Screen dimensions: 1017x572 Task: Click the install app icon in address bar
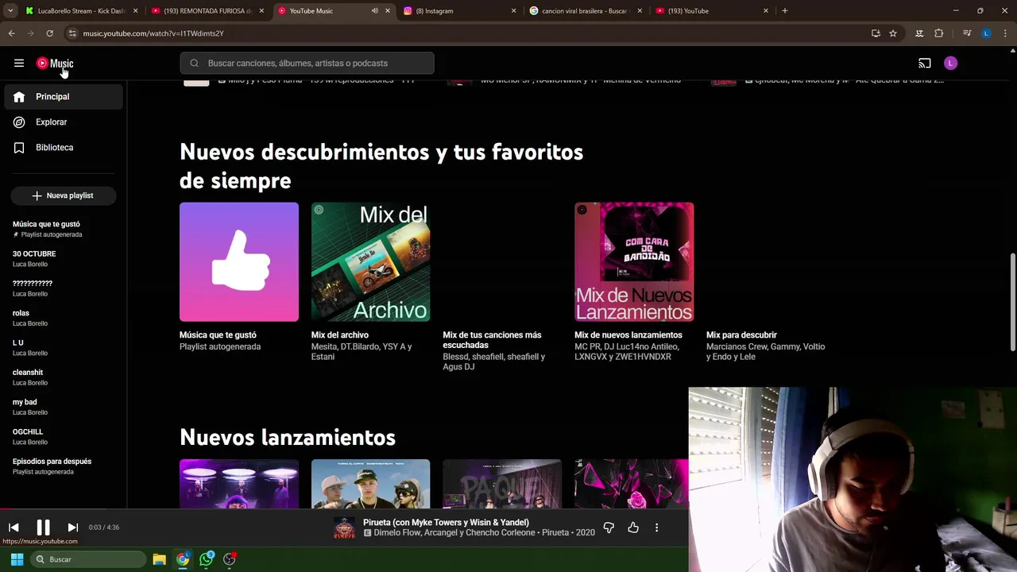[876, 33]
